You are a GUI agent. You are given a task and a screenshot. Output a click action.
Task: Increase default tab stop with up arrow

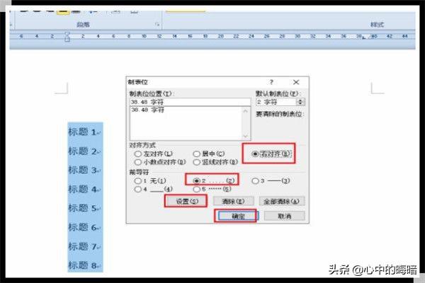(300, 100)
